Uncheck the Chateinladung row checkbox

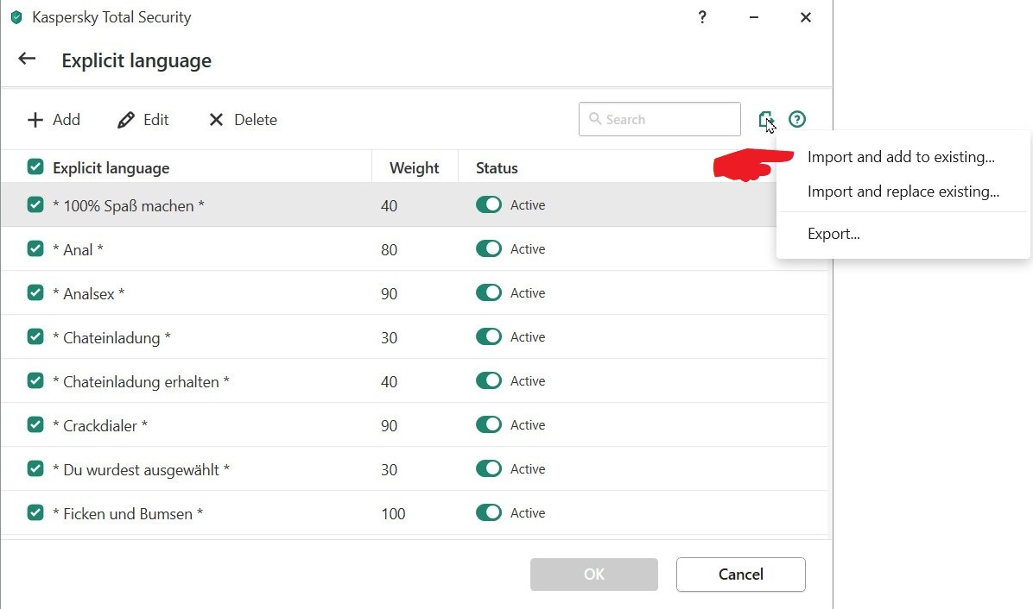[35, 336]
